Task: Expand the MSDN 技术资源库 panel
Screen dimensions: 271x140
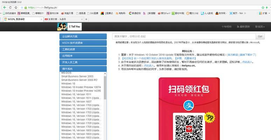Action: click(x=83, y=43)
